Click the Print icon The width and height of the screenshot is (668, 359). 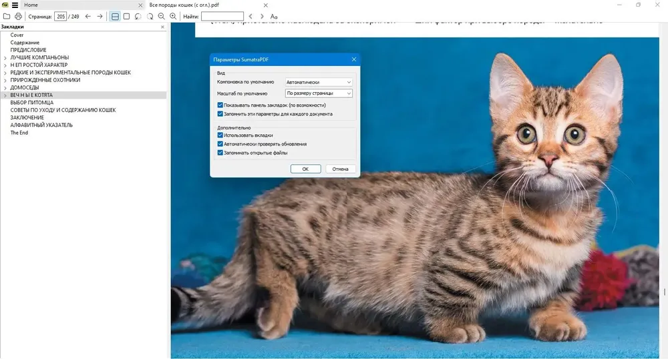coord(18,16)
